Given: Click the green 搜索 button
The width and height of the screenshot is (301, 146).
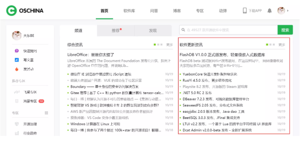Looking at the screenshot, I should tap(285, 30).
